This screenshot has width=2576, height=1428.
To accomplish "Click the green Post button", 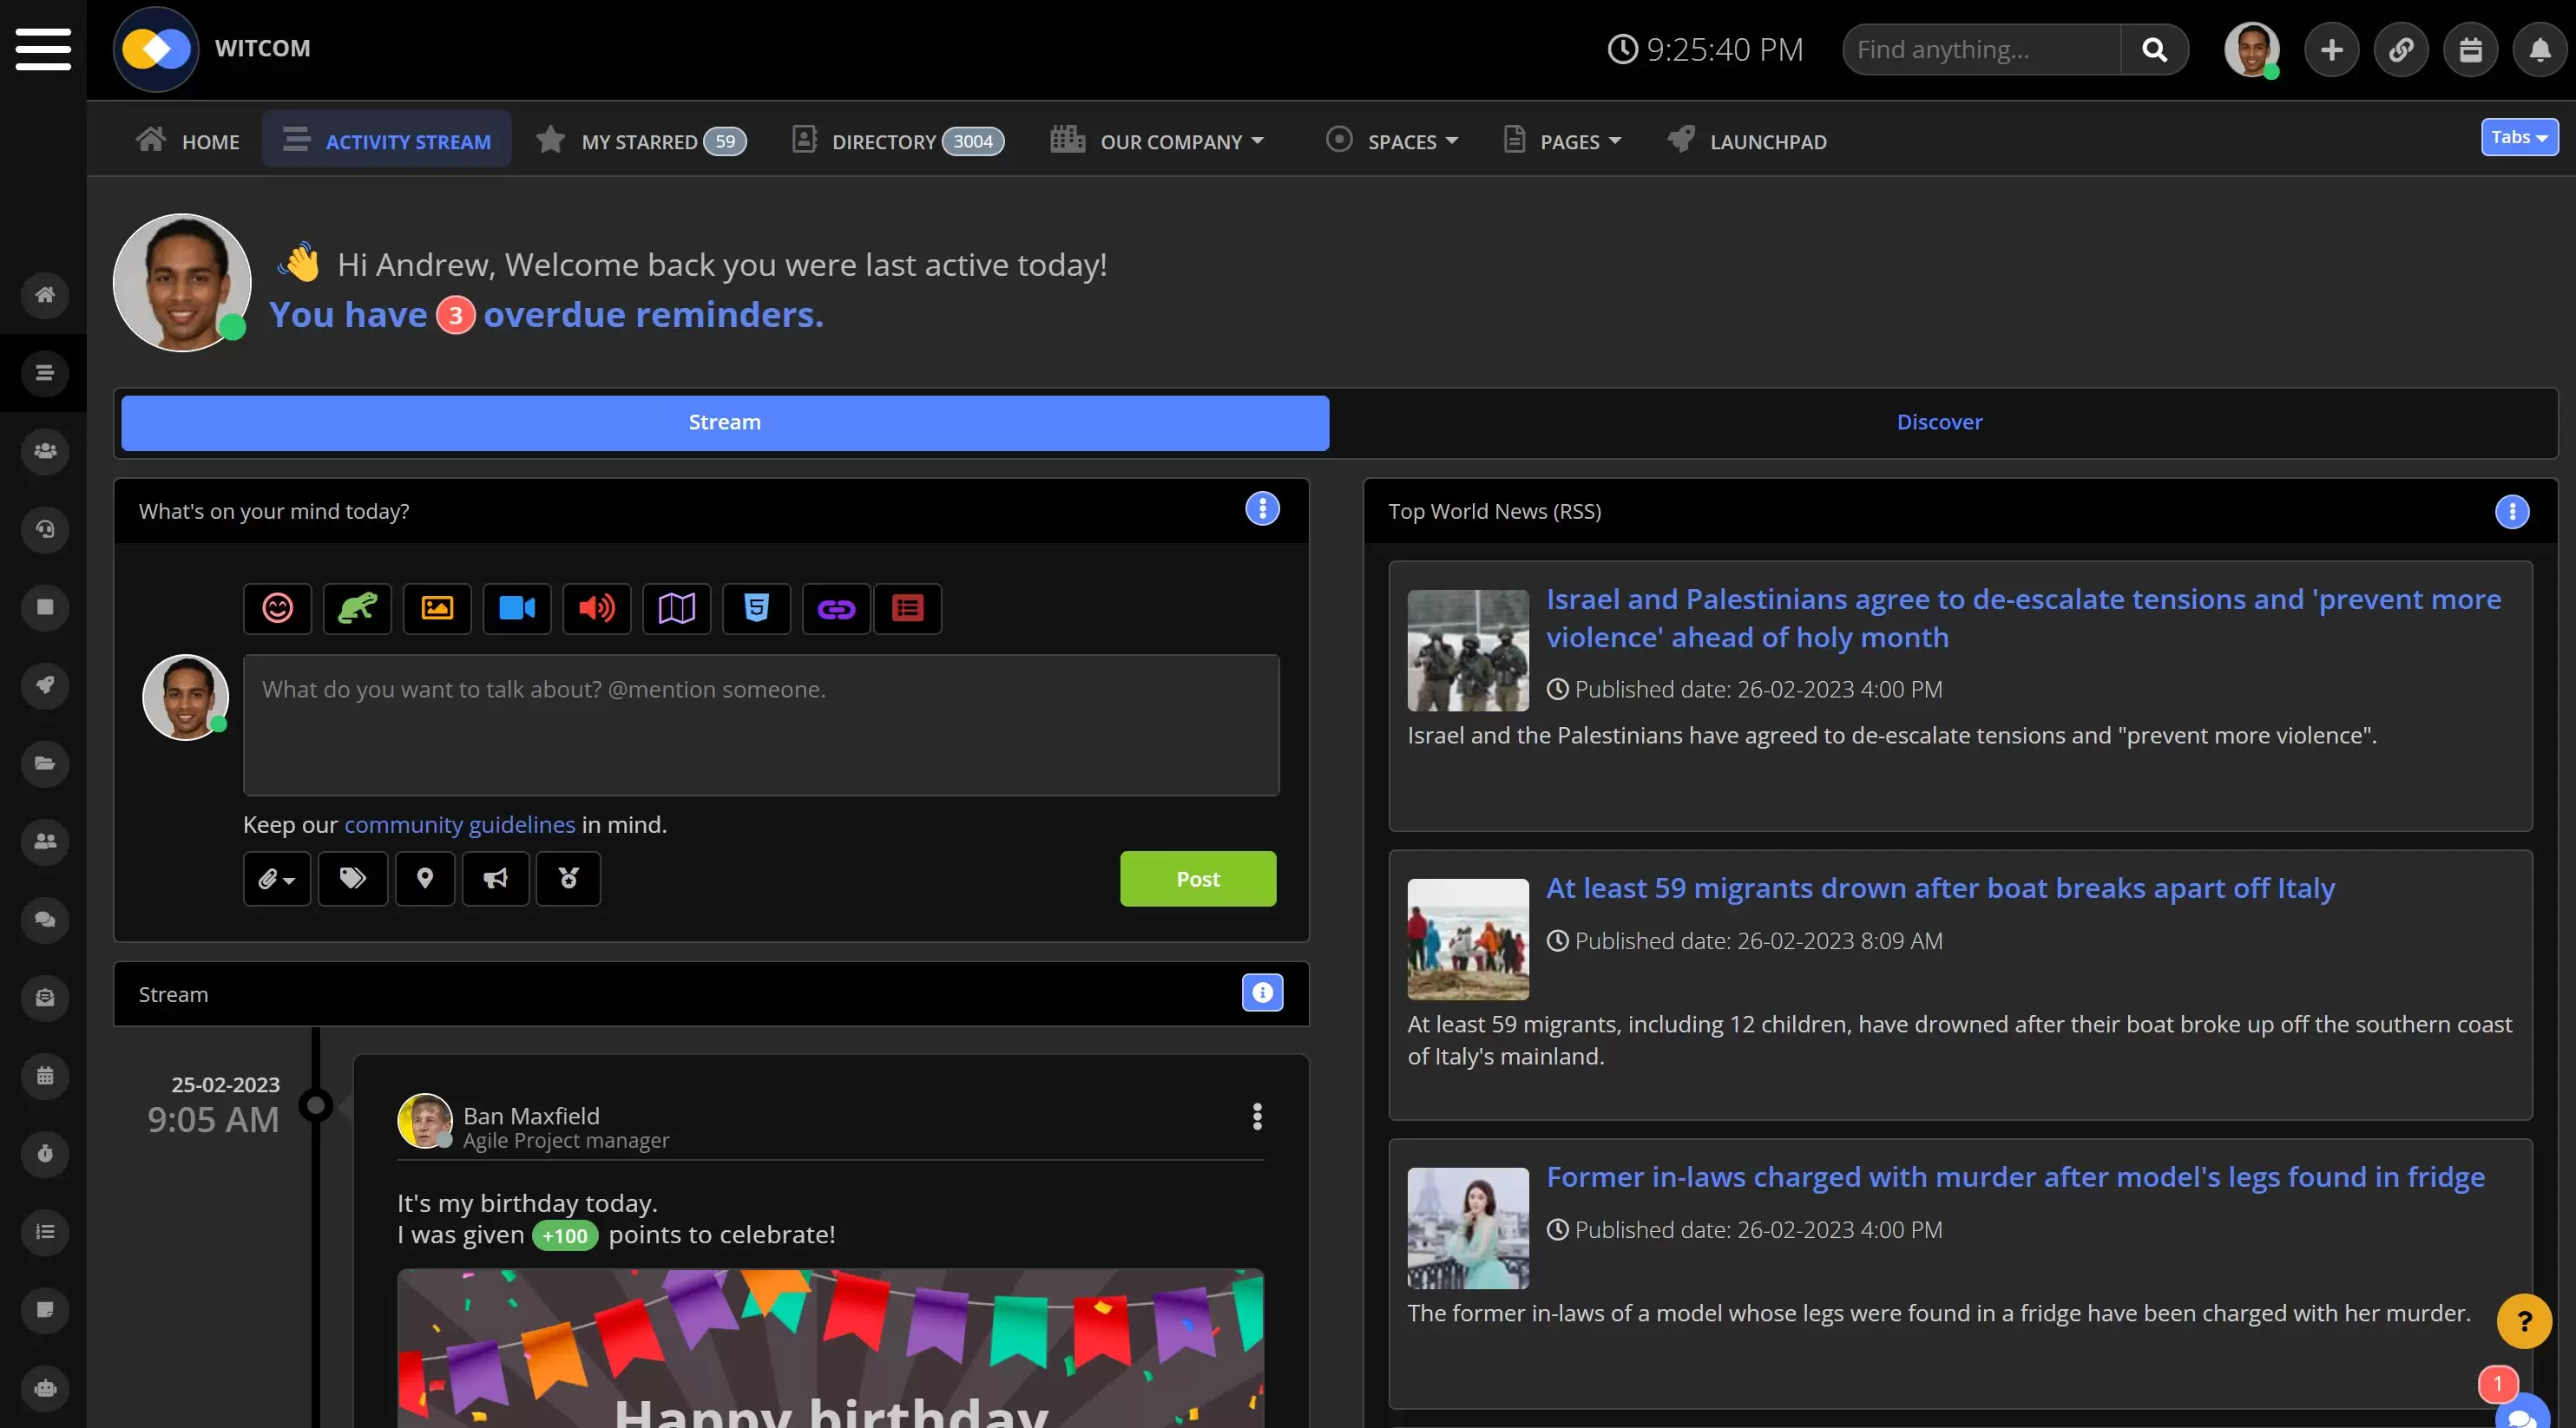I will (x=1197, y=878).
